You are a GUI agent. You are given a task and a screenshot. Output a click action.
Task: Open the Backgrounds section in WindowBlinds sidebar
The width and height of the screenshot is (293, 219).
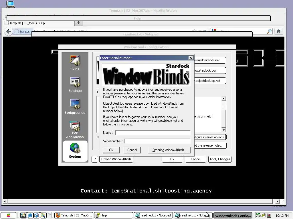pyautogui.click(x=75, y=107)
